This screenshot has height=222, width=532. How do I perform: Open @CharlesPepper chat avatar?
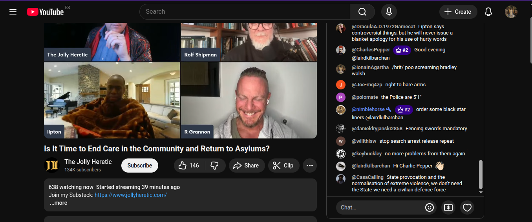341,50
